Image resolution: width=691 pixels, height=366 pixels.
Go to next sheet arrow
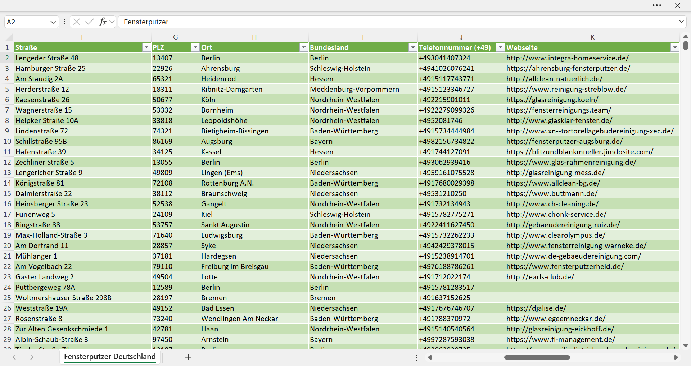click(x=32, y=357)
